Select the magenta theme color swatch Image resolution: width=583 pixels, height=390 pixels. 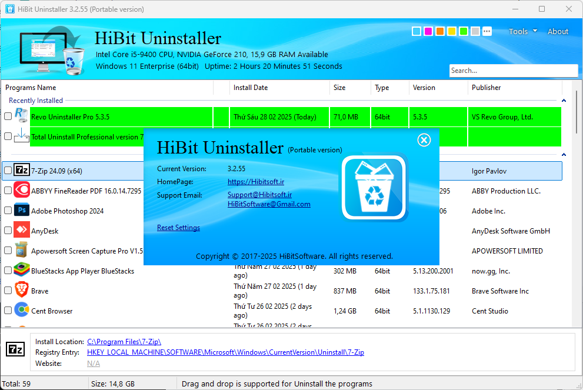428,31
